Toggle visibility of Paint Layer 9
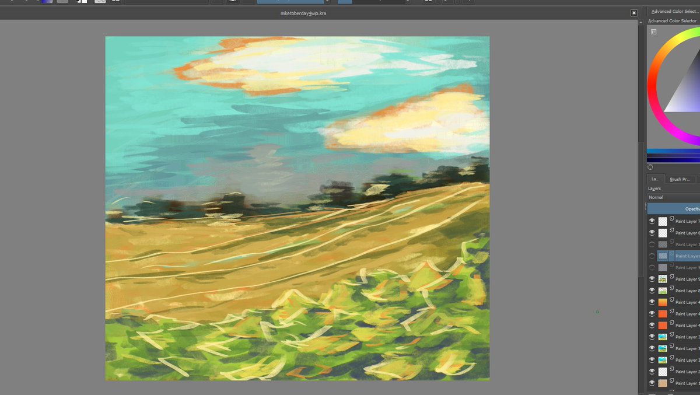Viewport: 700px width, 395px height. coord(652,279)
